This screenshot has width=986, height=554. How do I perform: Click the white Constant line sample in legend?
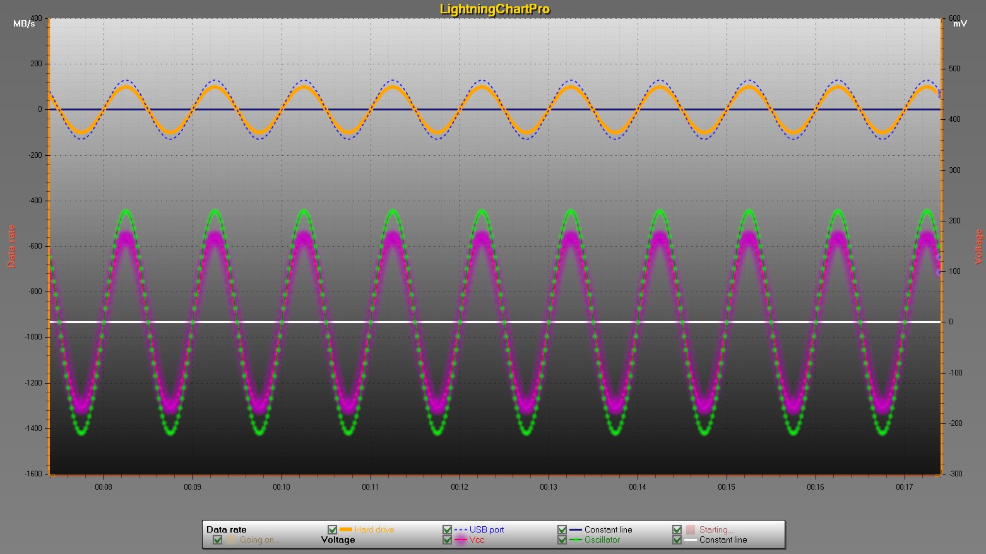(x=691, y=539)
